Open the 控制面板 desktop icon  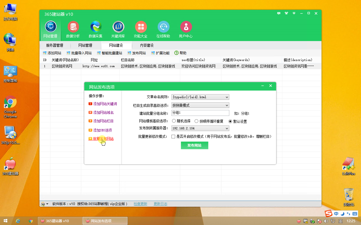10,74
